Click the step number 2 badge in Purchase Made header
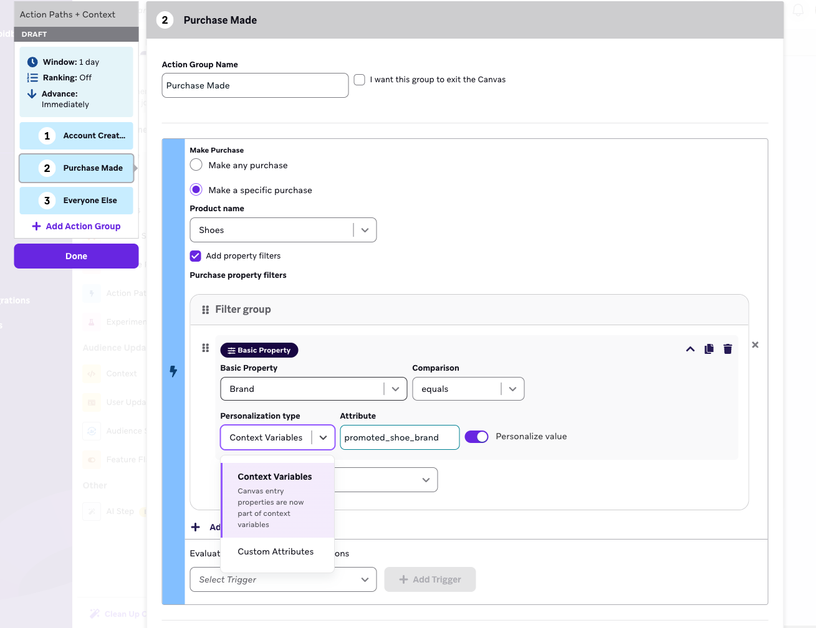816x628 pixels. 165,20
